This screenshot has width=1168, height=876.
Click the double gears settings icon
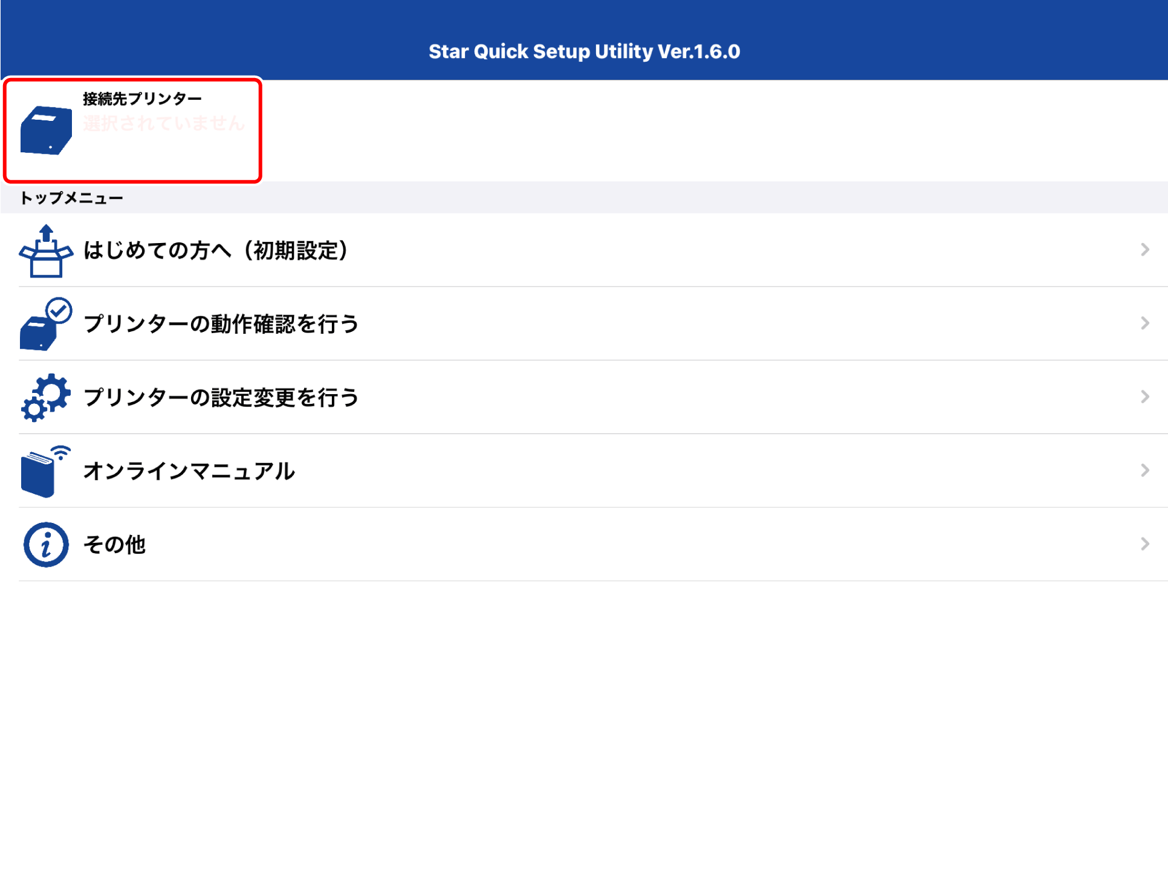(x=46, y=397)
